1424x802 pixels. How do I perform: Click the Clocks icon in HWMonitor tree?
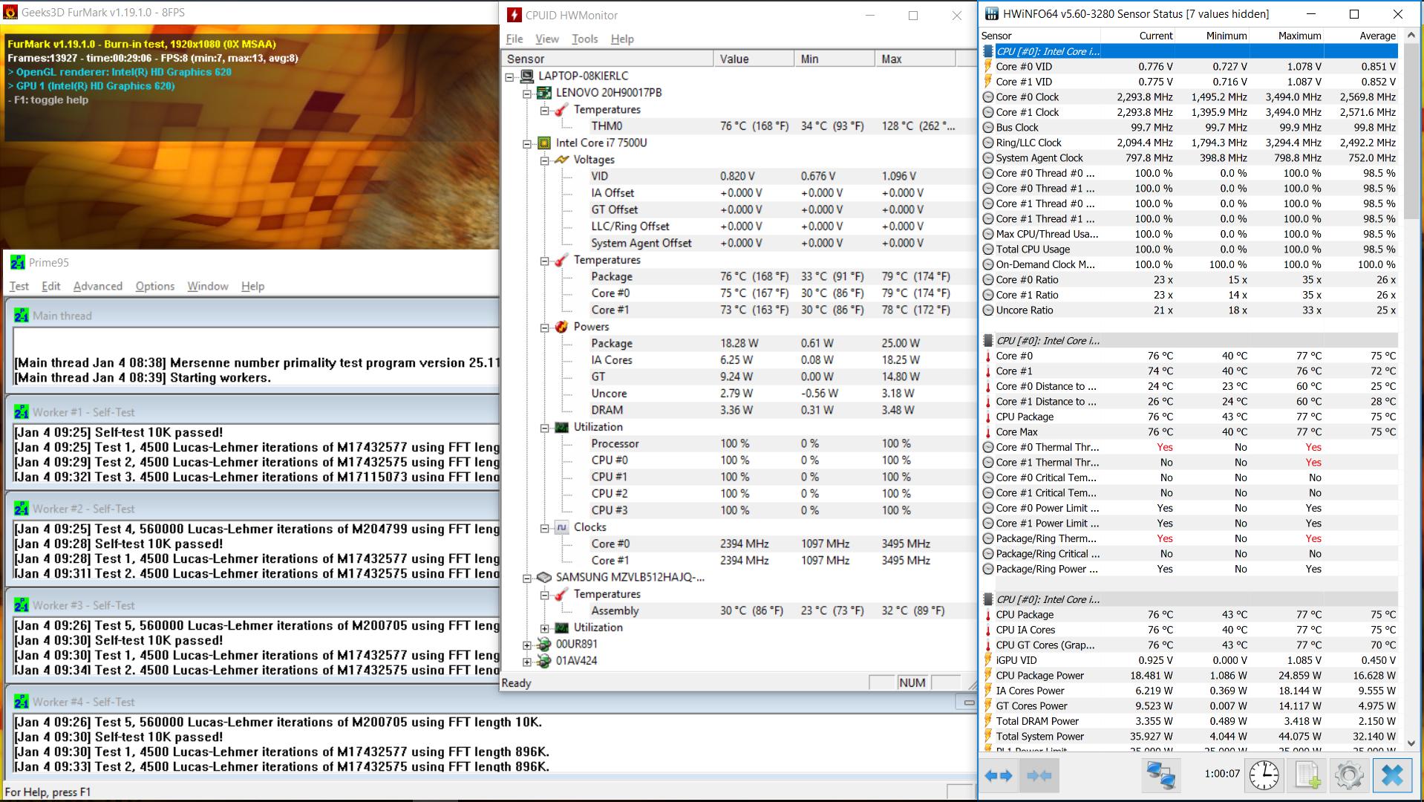[x=562, y=527]
